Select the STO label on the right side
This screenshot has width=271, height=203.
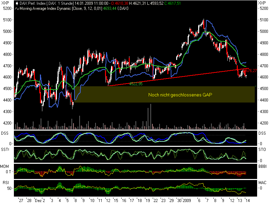click(x=262, y=150)
